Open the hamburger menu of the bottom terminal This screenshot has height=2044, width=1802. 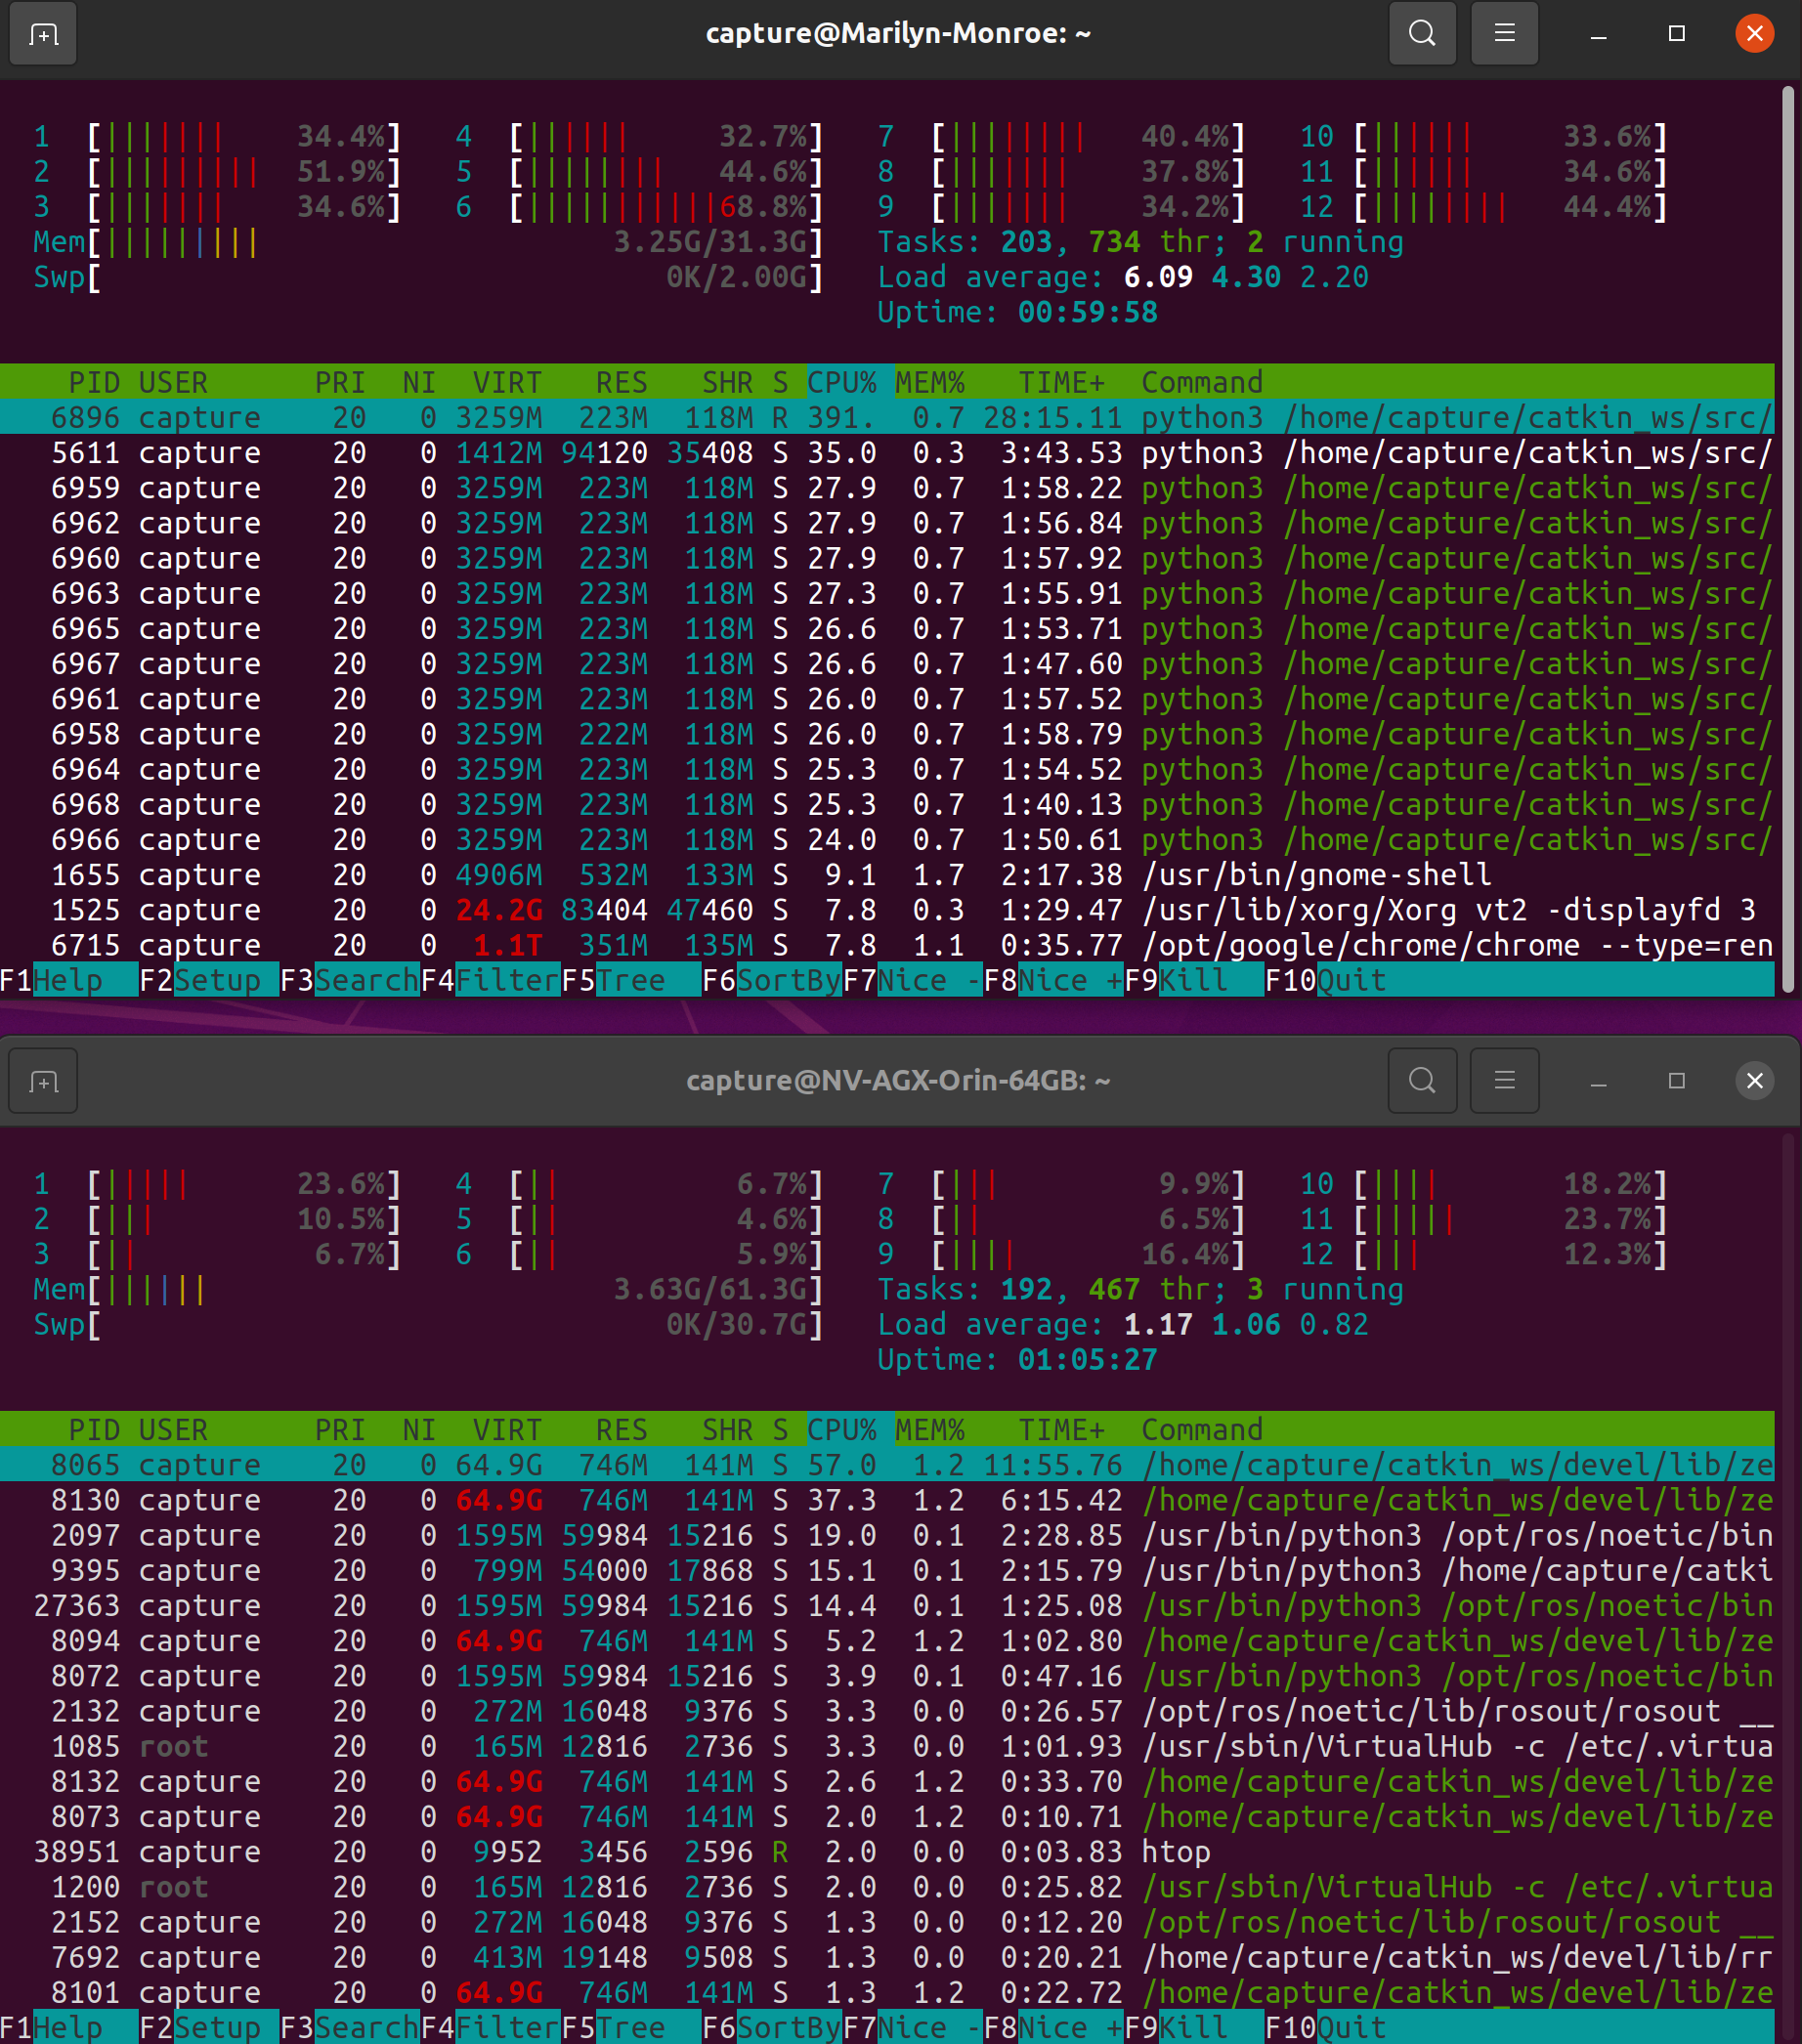click(x=1504, y=1080)
